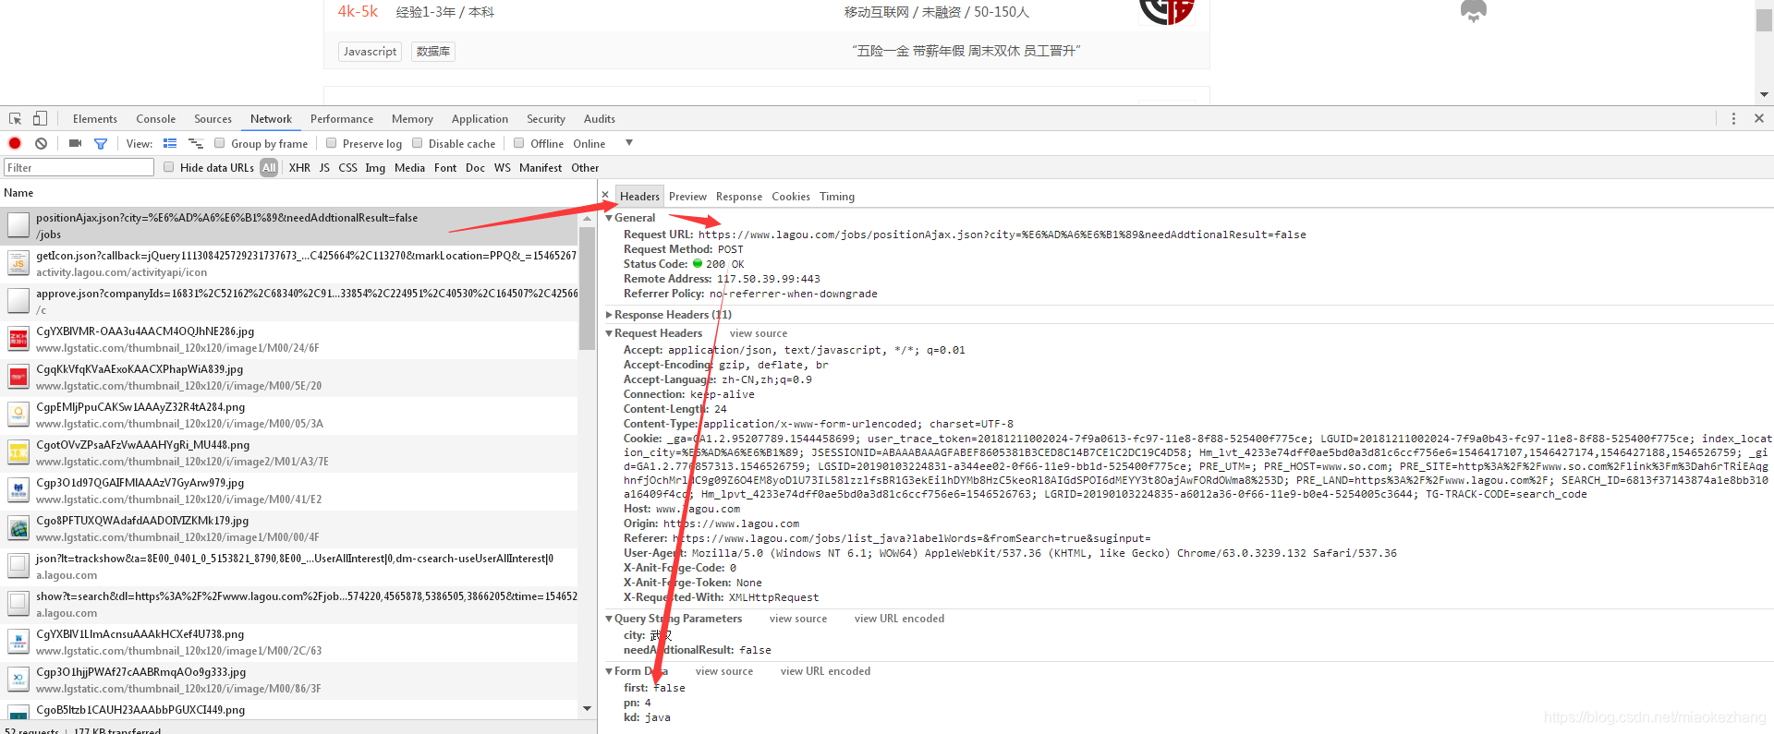Collapse the Form Data section
The width and height of the screenshot is (1774, 734).
click(610, 671)
